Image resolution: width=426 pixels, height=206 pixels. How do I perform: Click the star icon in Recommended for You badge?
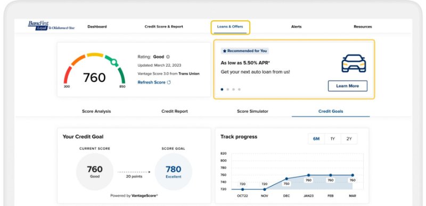point(225,51)
